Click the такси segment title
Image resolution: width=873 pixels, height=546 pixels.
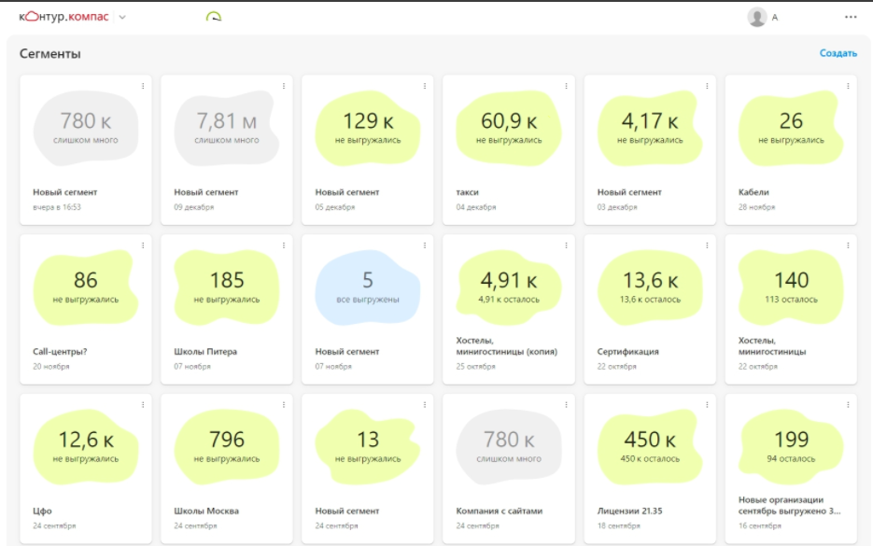(467, 192)
